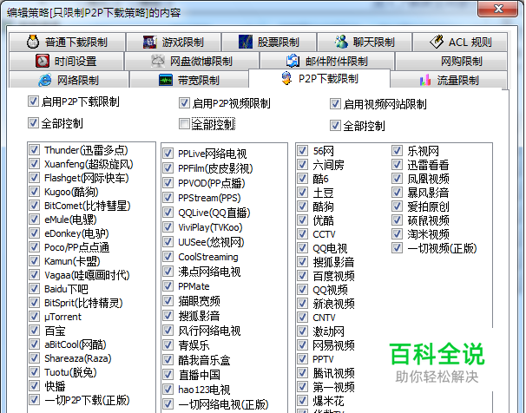
Task: Click the game icon on 游戏限制 tab
Action: [x=149, y=43]
